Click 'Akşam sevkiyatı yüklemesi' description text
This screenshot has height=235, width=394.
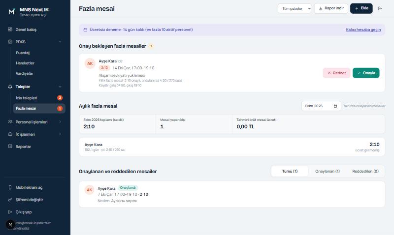pos(122,75)
